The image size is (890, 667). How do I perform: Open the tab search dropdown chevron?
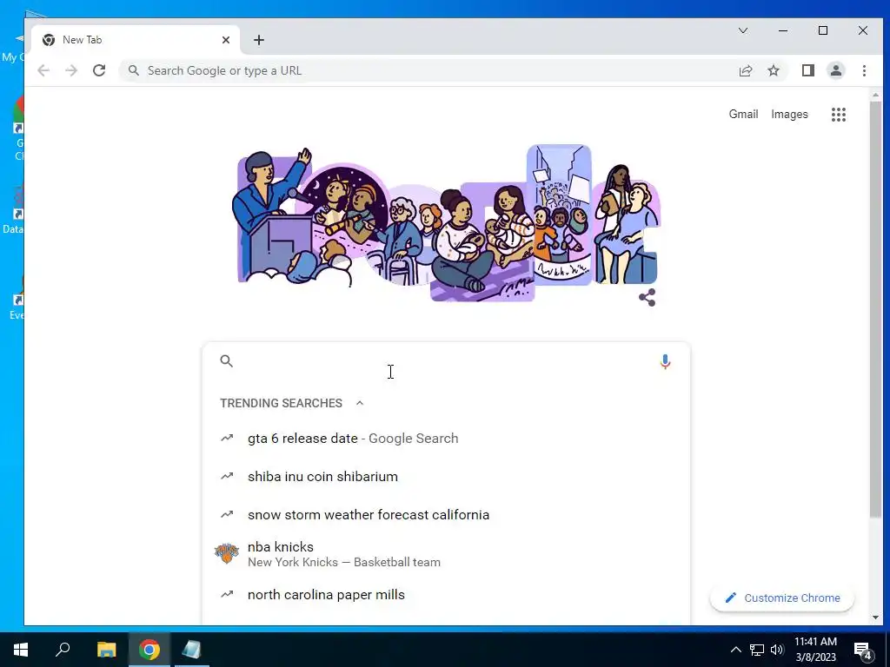click(743, 30)
